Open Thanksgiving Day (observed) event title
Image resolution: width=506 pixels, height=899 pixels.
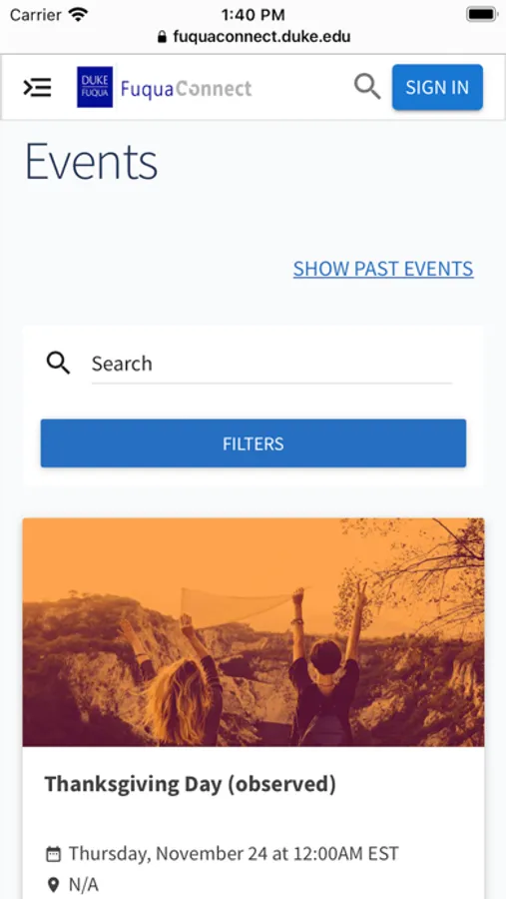191,784
